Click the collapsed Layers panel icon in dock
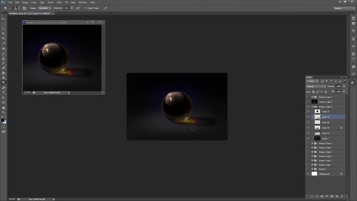Image resolution: width=357 pixels, height=201 pixels. pos(352,83)
